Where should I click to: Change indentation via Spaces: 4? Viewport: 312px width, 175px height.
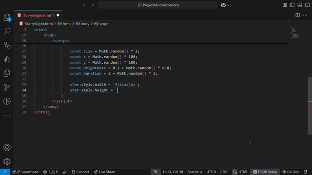[195, 172]
